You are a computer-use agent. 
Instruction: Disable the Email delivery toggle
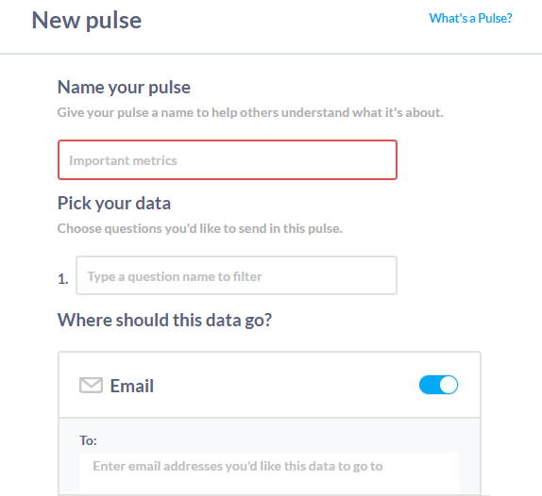pyautogui.click(x=438, y=385)
